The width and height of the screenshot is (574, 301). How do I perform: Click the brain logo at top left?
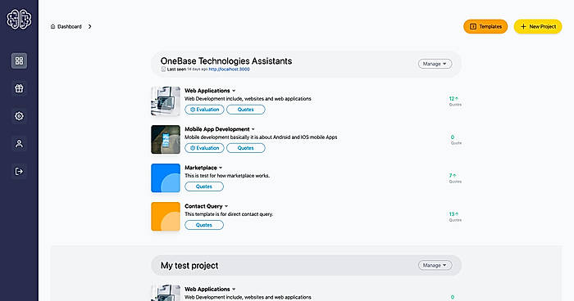pyautogui.click(x=19, y=19)
